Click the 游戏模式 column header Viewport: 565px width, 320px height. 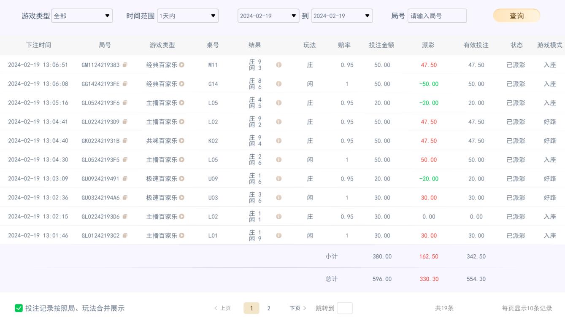550,45
